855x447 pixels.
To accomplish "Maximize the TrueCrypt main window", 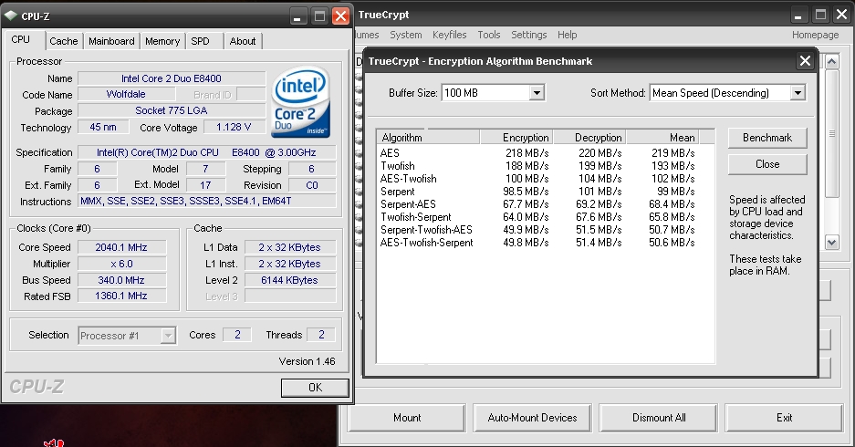I will 820,15.
